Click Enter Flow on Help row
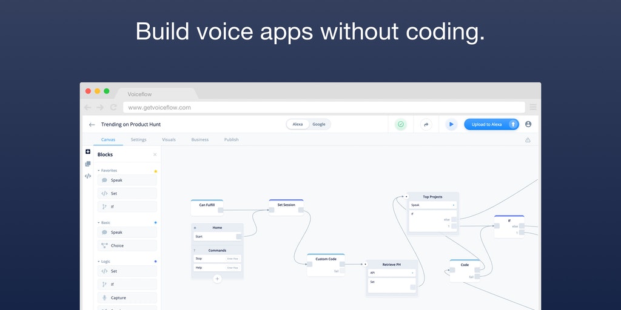The width and height of the screenshot is (621, 310). point(232,268)
